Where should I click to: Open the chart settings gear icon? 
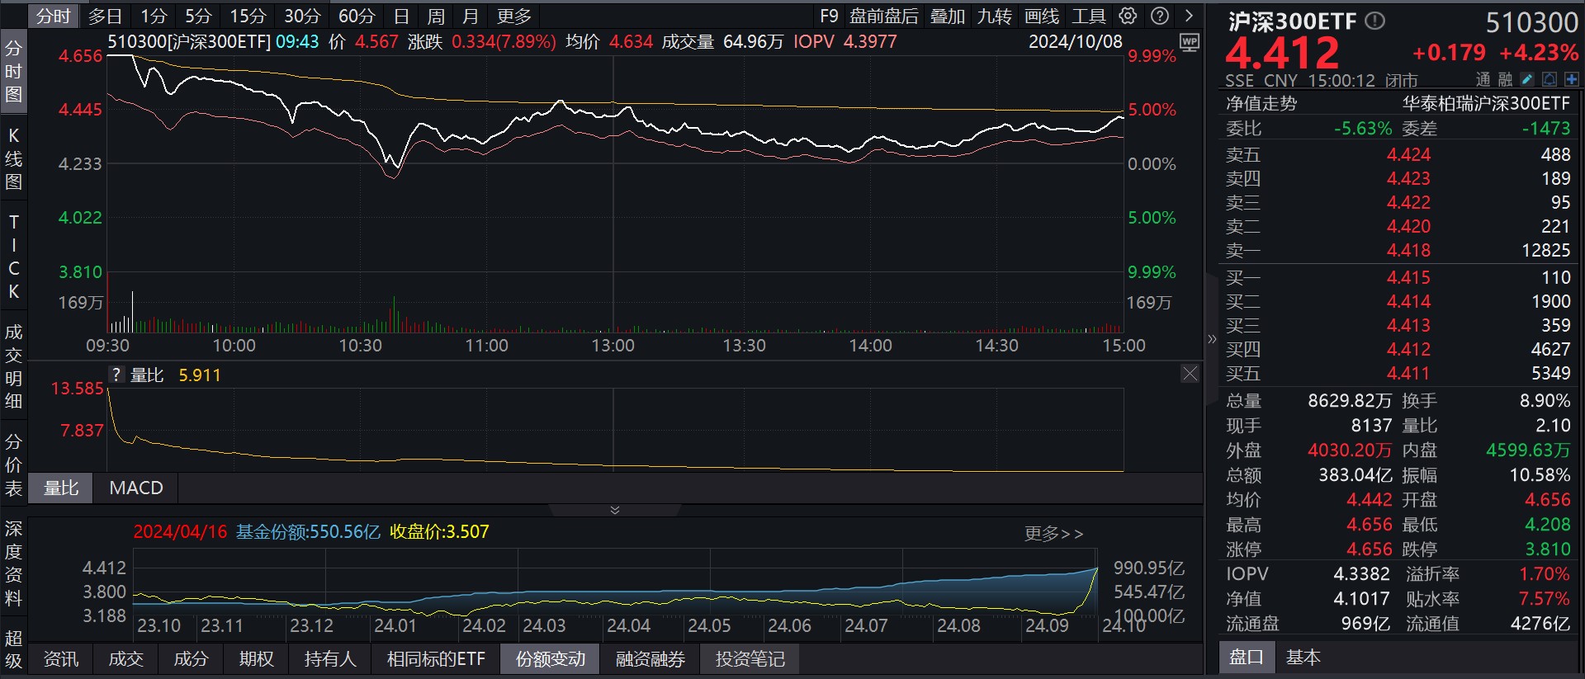(1128, 16)
